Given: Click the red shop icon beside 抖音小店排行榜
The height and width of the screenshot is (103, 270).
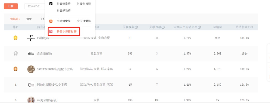Looking at the screenshot, I should click(x=51, y=32).
